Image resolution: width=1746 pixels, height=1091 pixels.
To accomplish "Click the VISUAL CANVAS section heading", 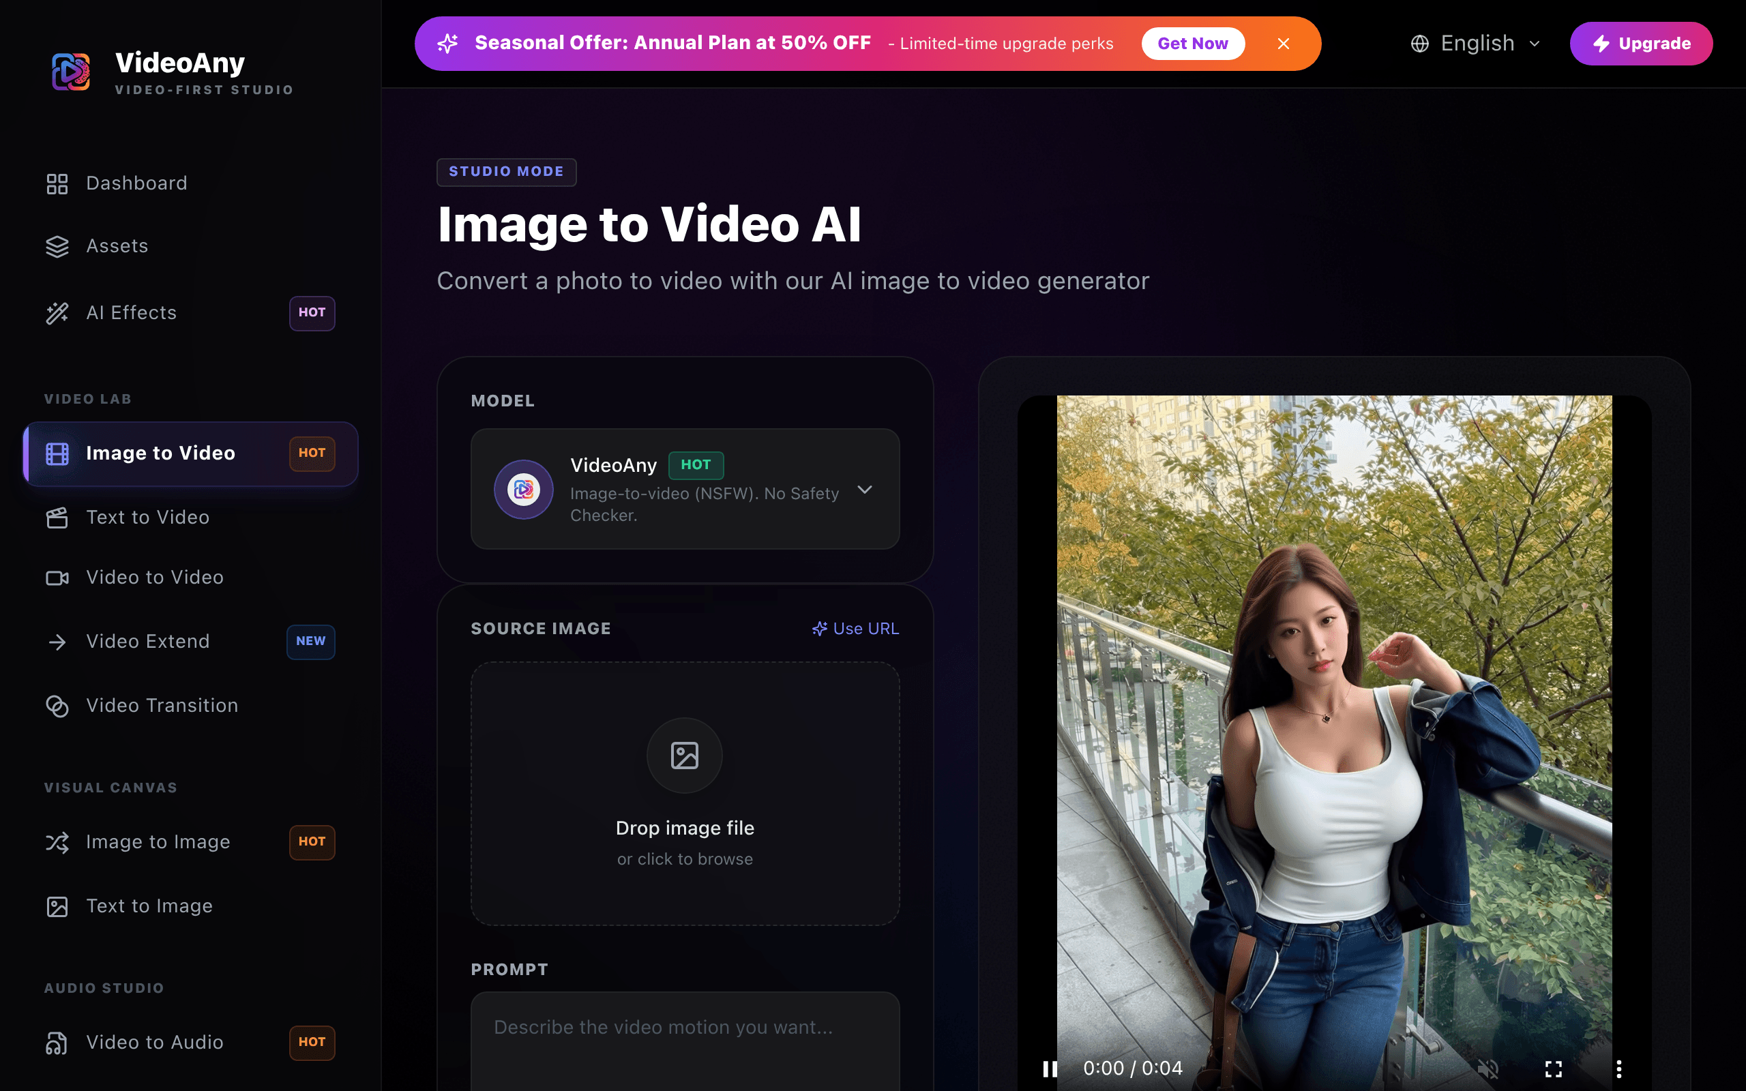I will tap(110, 788).
